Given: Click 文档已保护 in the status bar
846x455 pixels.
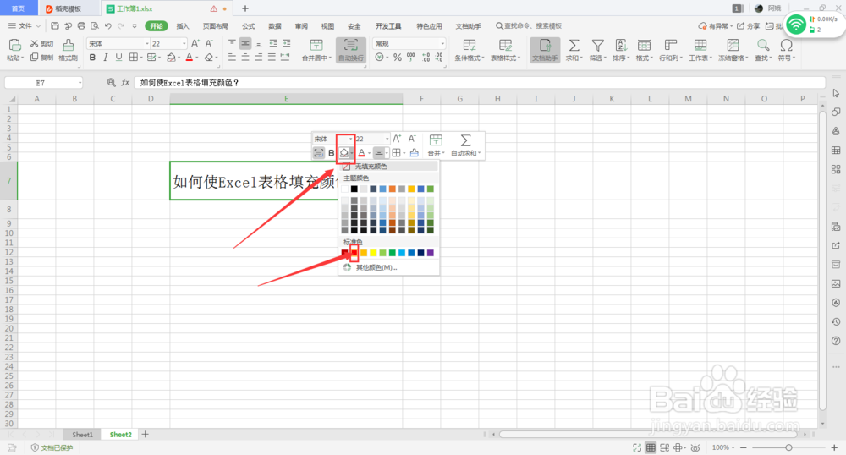Looking at the screenshot, I should pos(52,447).
